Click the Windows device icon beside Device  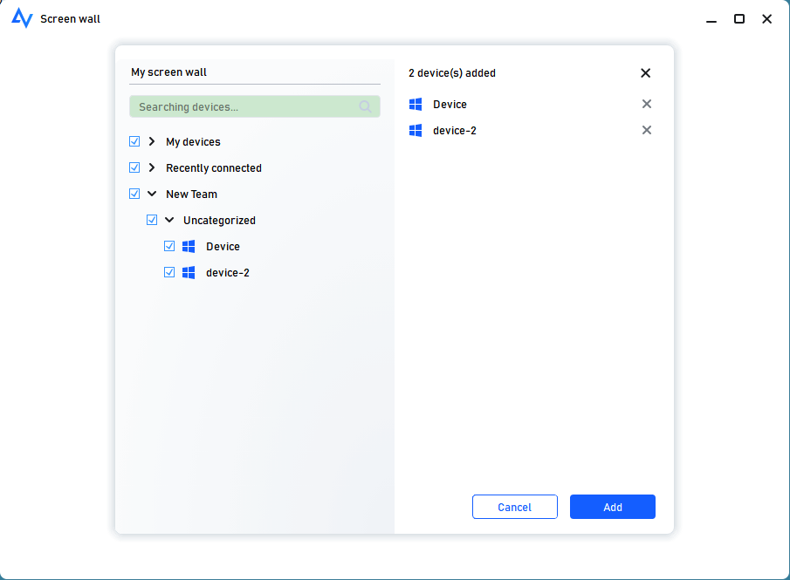pyautogui.click(x=189, y=246)
